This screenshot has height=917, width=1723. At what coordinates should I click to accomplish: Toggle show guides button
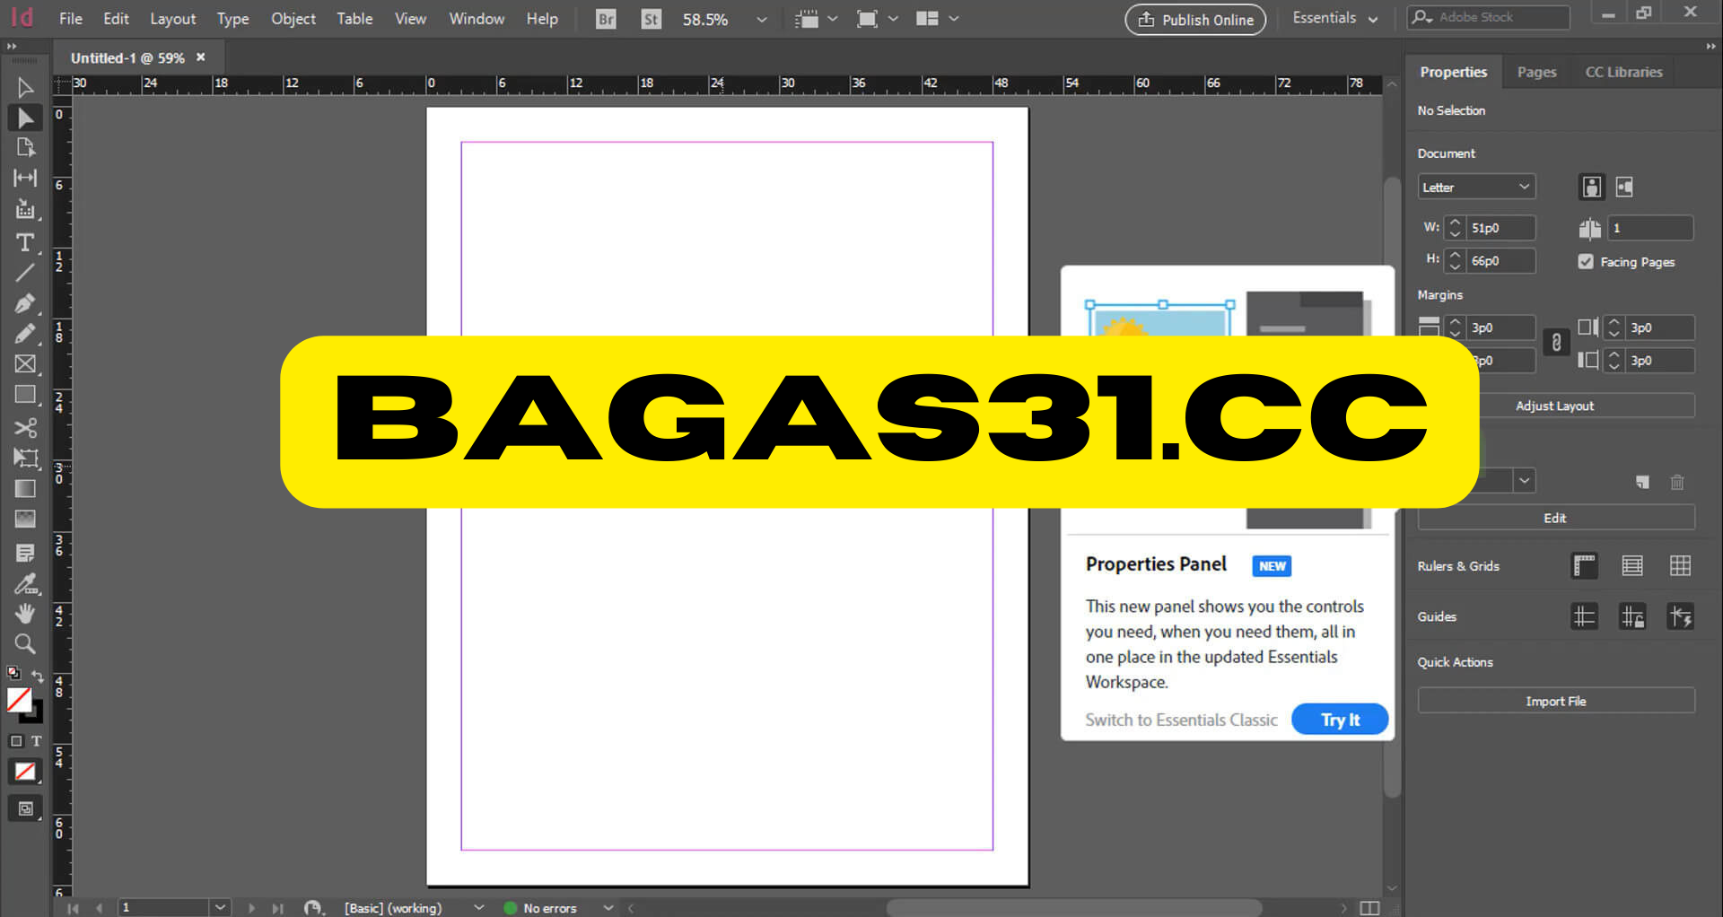coord(1585,616)
